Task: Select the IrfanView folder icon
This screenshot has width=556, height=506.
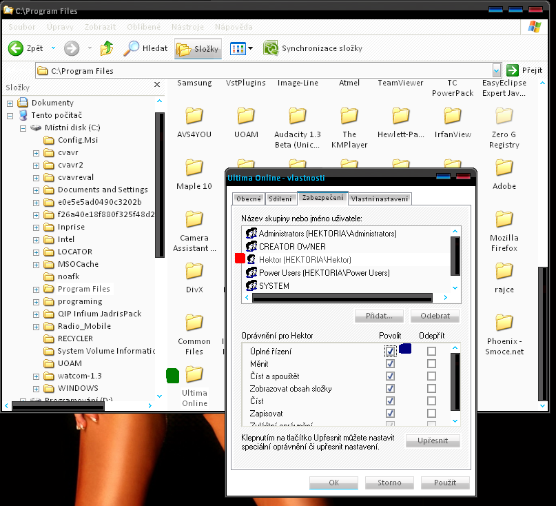Action: click(453, 116)
